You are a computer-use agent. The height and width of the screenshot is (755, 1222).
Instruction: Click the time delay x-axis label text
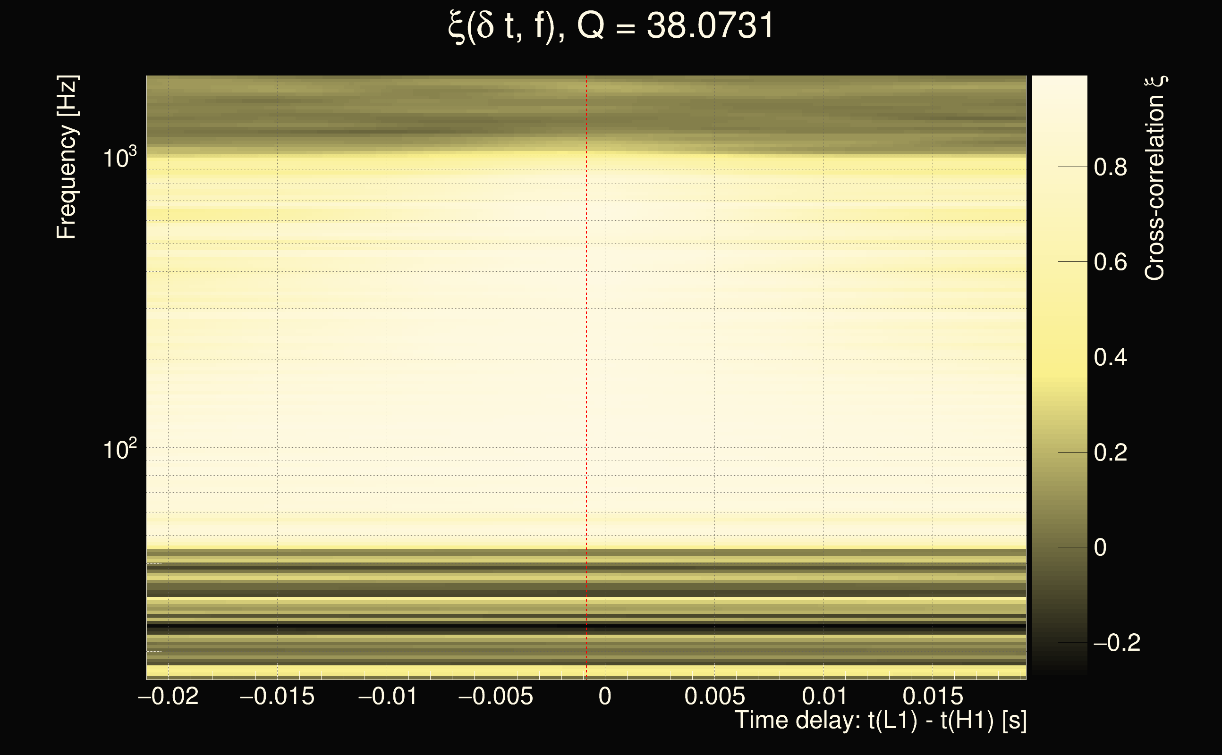(x=880, y=721)
